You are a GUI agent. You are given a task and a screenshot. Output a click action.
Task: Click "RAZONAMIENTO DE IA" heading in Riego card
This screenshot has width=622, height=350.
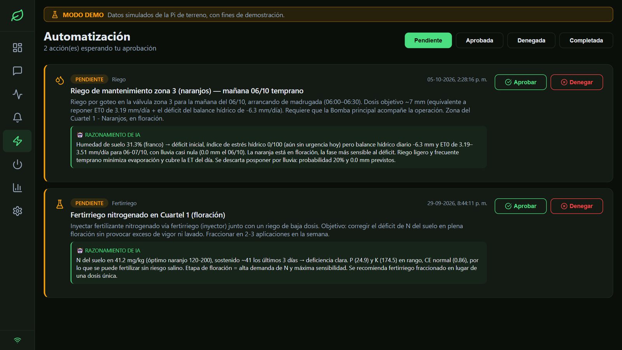click(113, 135)
